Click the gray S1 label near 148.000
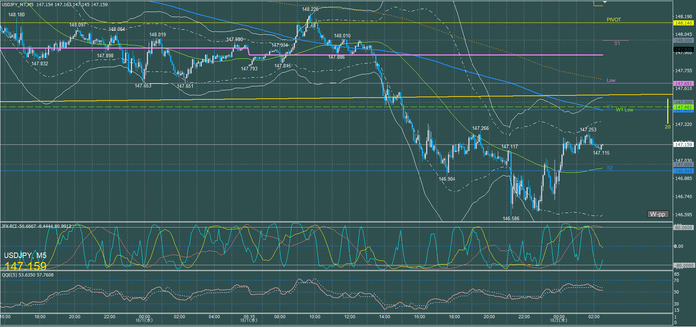 (x=617, y=43)
